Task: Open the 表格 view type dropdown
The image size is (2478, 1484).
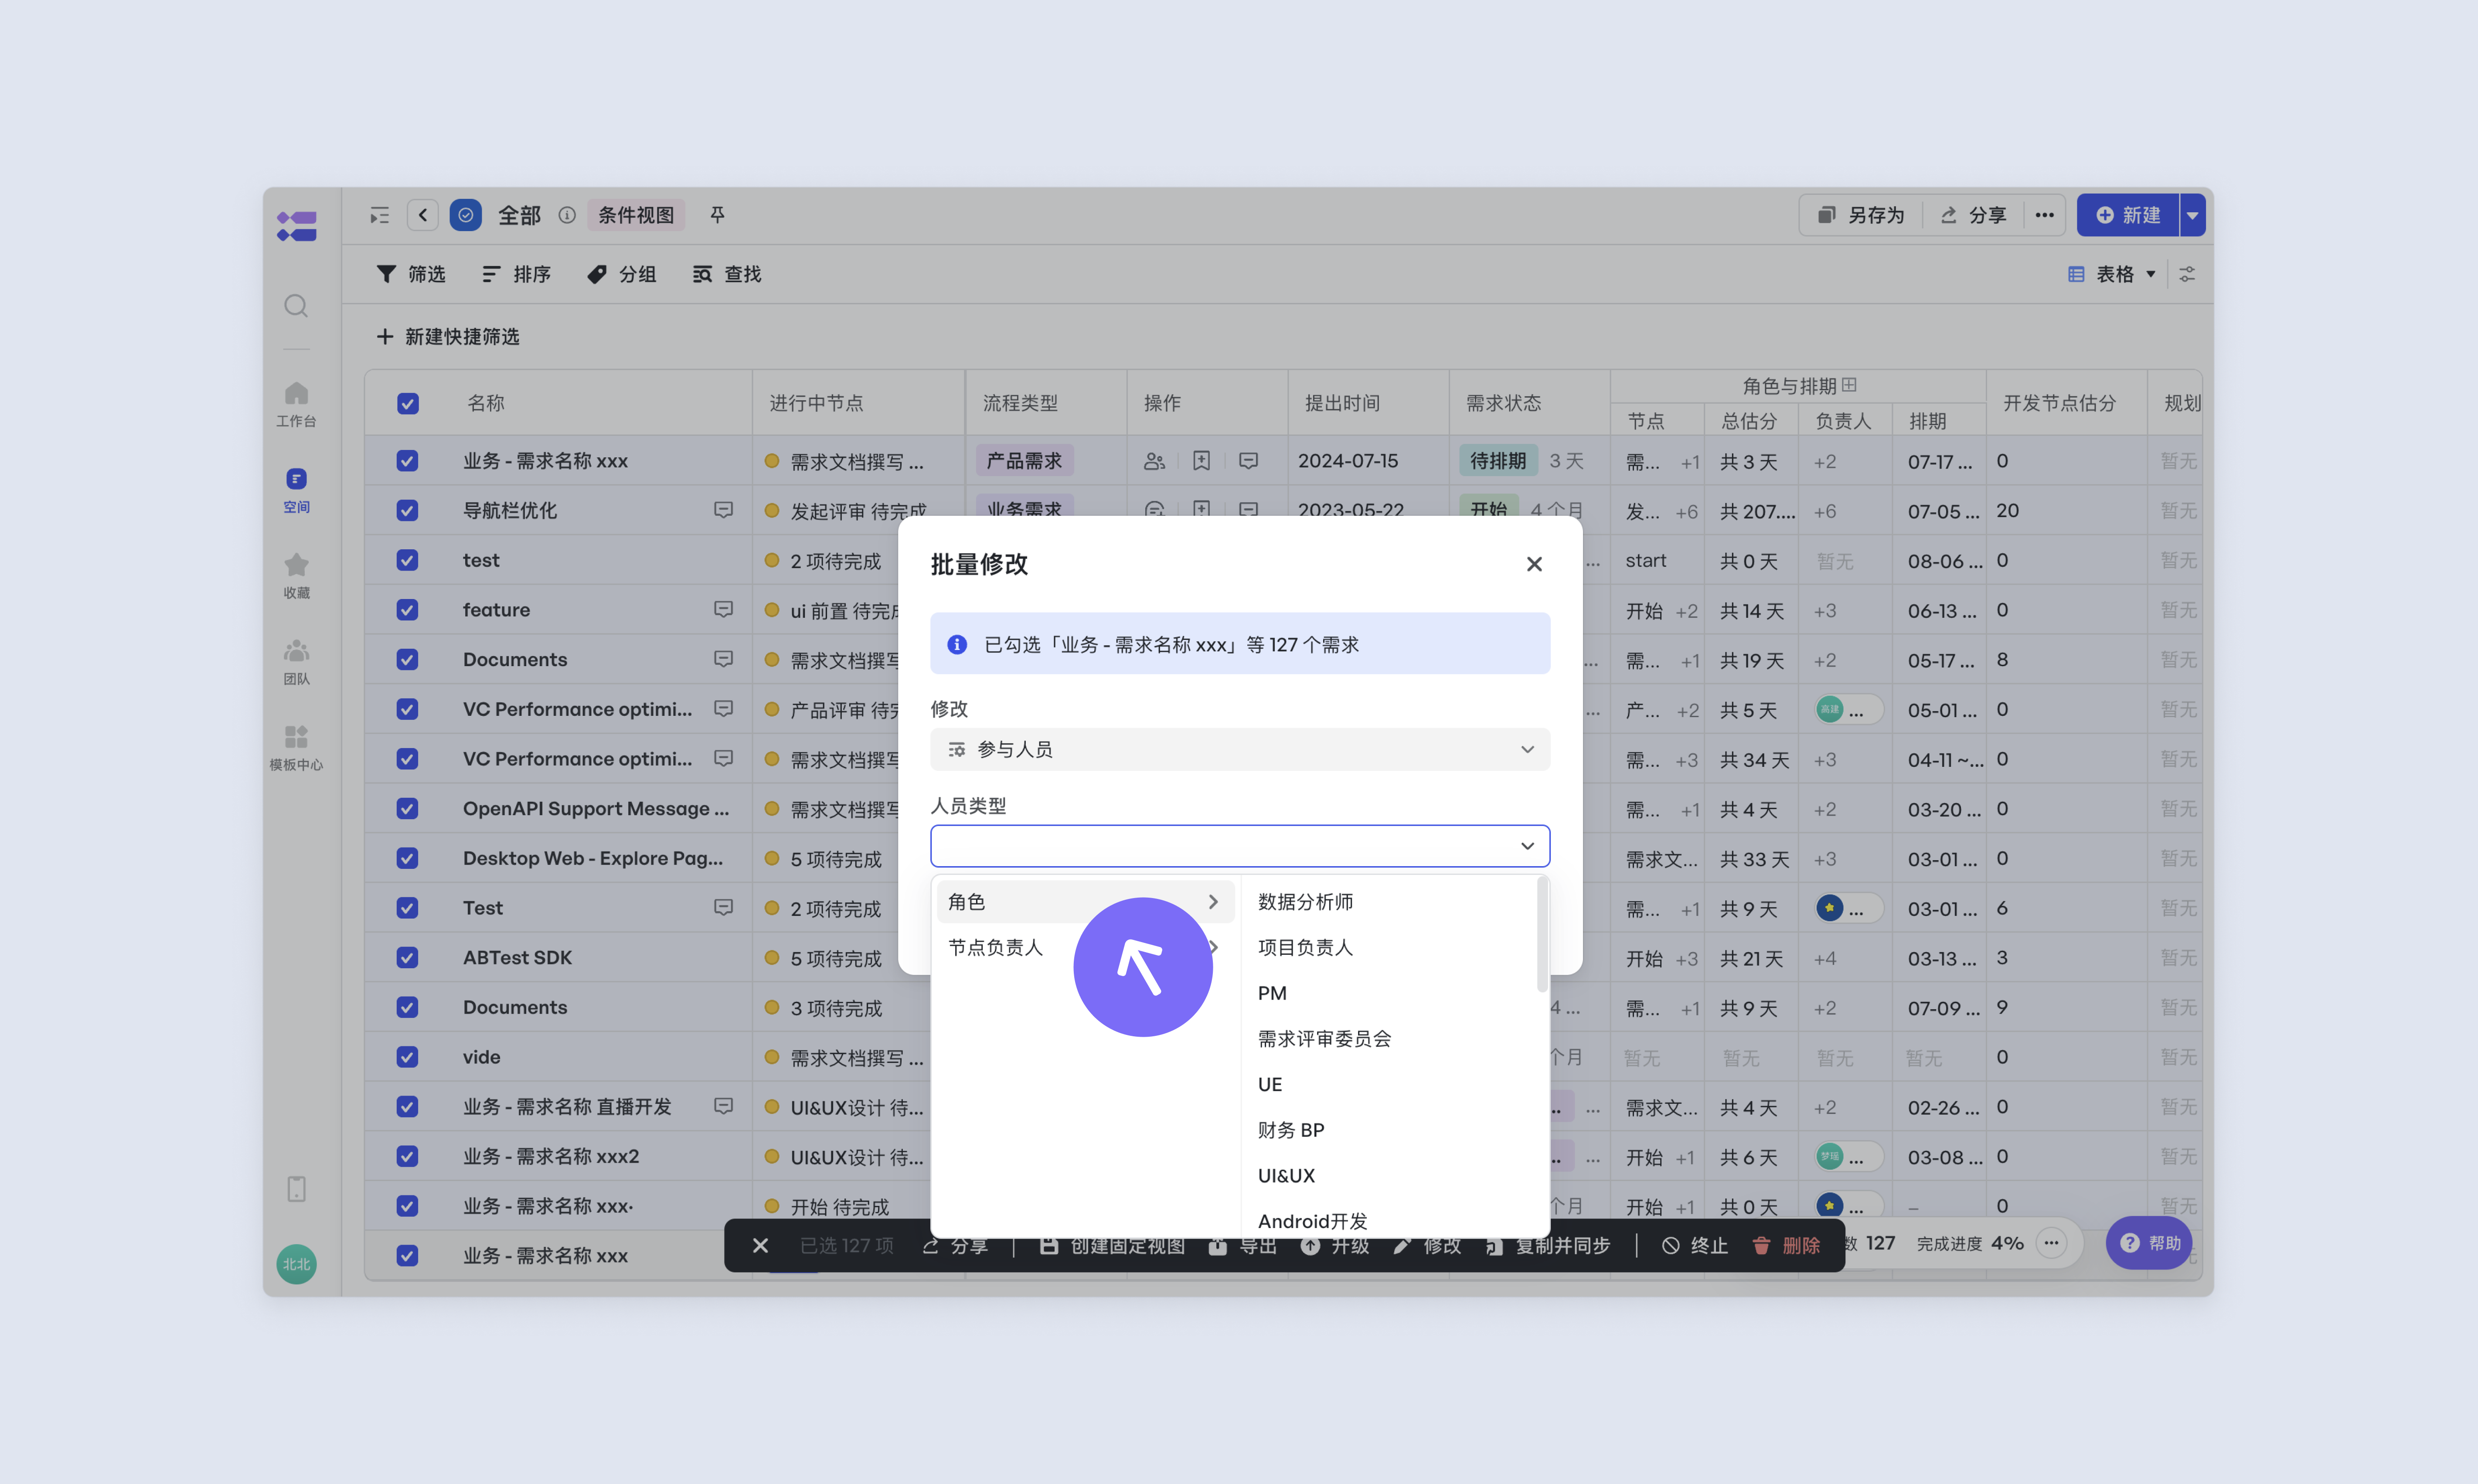Action: point(2112,274)
